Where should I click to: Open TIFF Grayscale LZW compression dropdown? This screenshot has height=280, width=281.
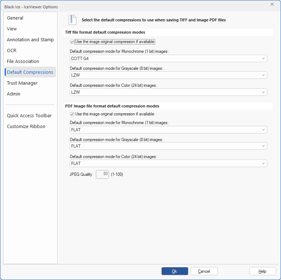click(x=168, y=75)
